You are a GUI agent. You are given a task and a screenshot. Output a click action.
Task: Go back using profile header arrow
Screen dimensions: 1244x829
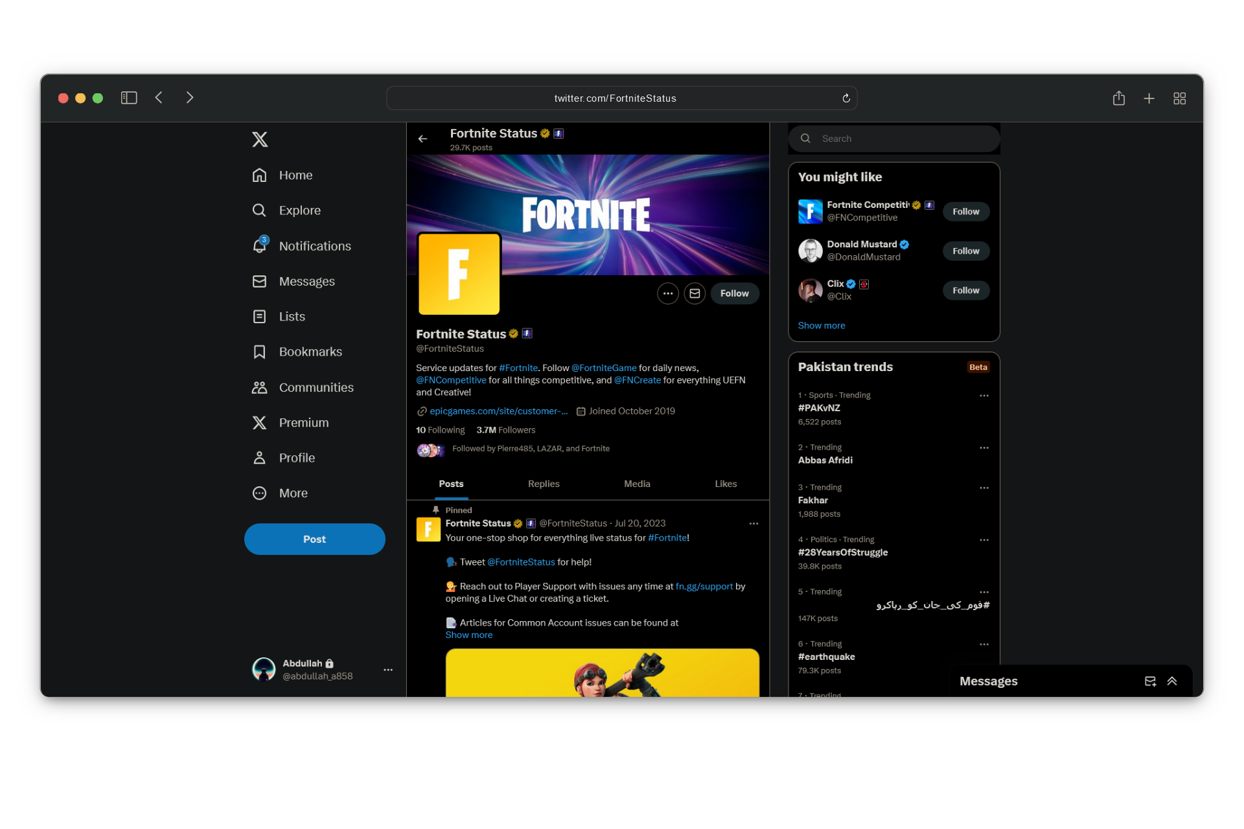[x=422, y=139]
